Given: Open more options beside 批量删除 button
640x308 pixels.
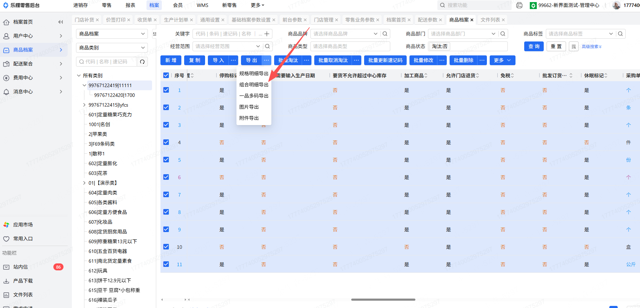Looking at the screenshot, I should coord(482,60).
